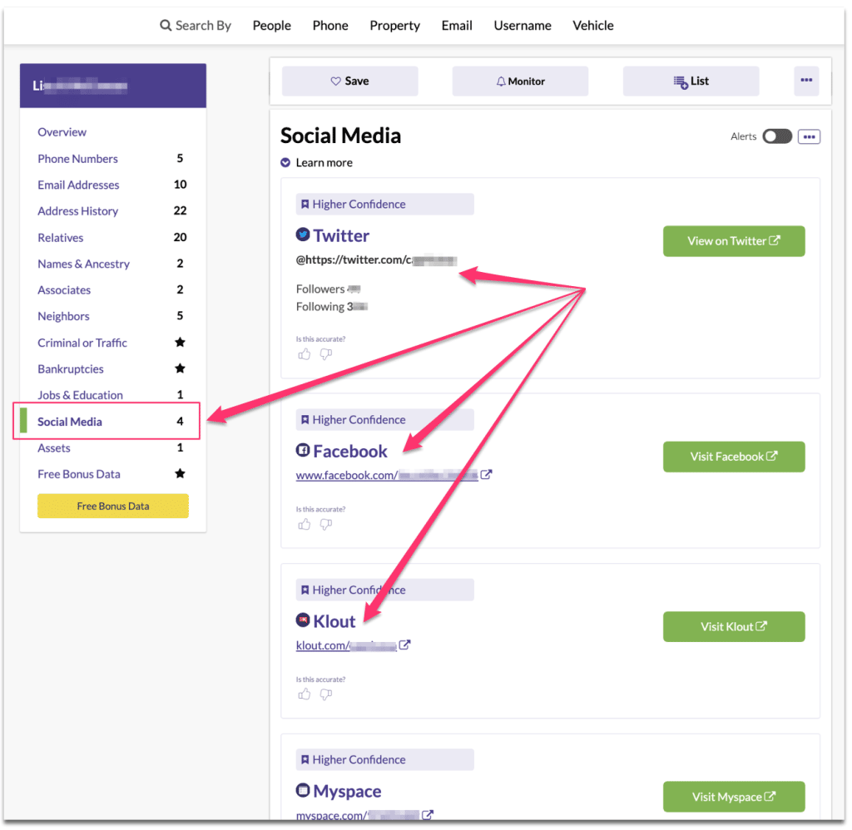Viewport: 852px width, 830px height.
Task: Click Visit Myspace button
Action: tap(734, 797)
